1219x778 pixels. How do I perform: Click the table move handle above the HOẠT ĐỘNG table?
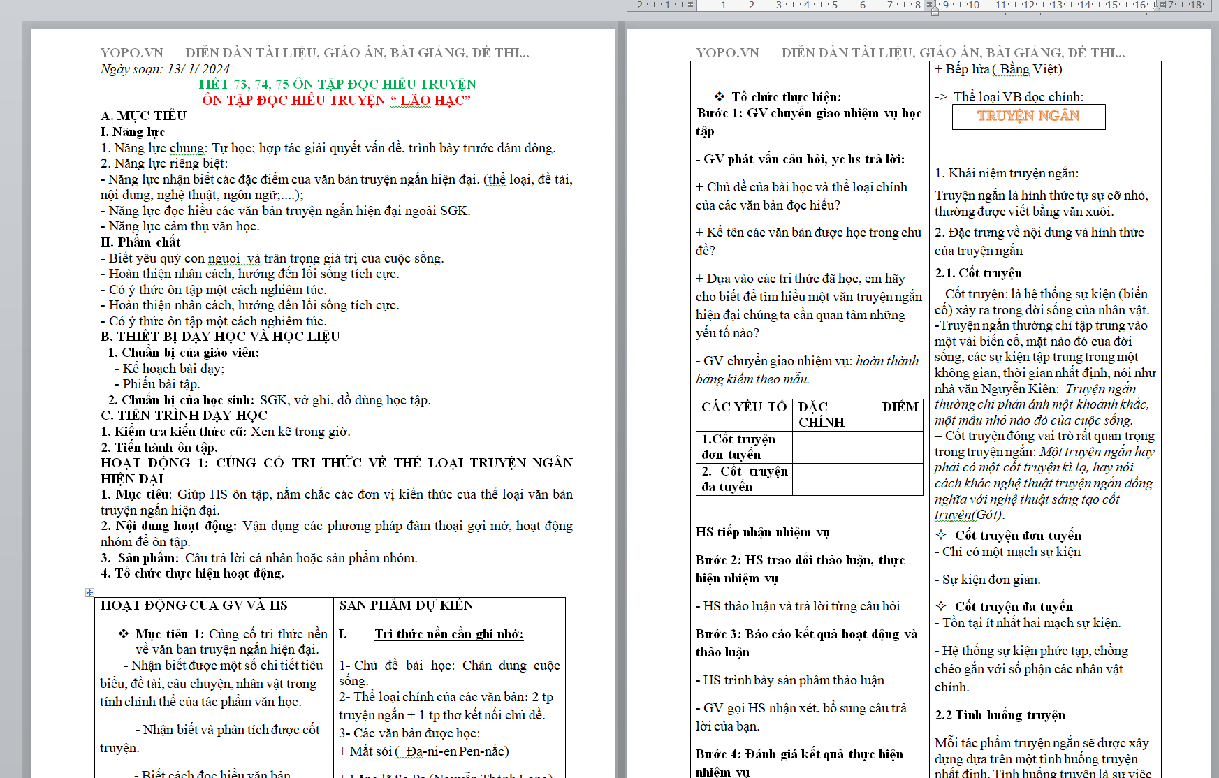click(89, 592)
